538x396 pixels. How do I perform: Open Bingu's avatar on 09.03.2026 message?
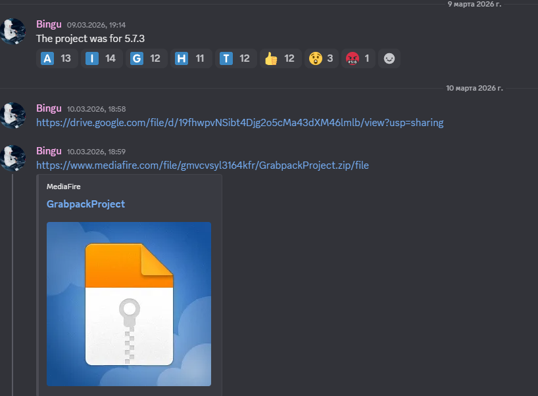pyautogui.click(x=12, y=32)
